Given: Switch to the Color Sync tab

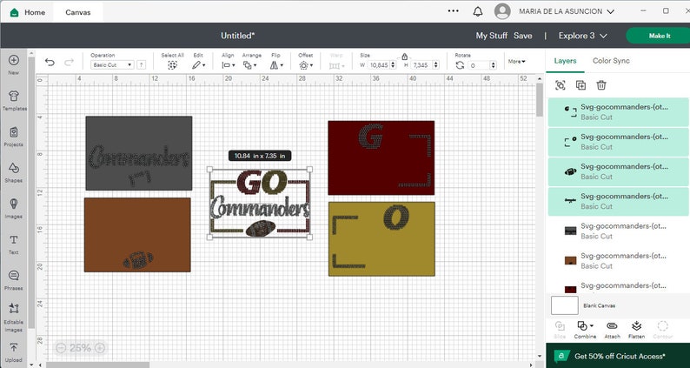Looking at the screenshot, I should click(611, 61).
